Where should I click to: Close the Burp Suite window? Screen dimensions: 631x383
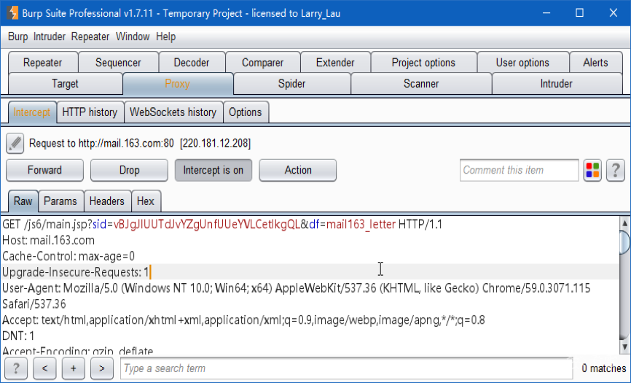[x=614, y=13]
